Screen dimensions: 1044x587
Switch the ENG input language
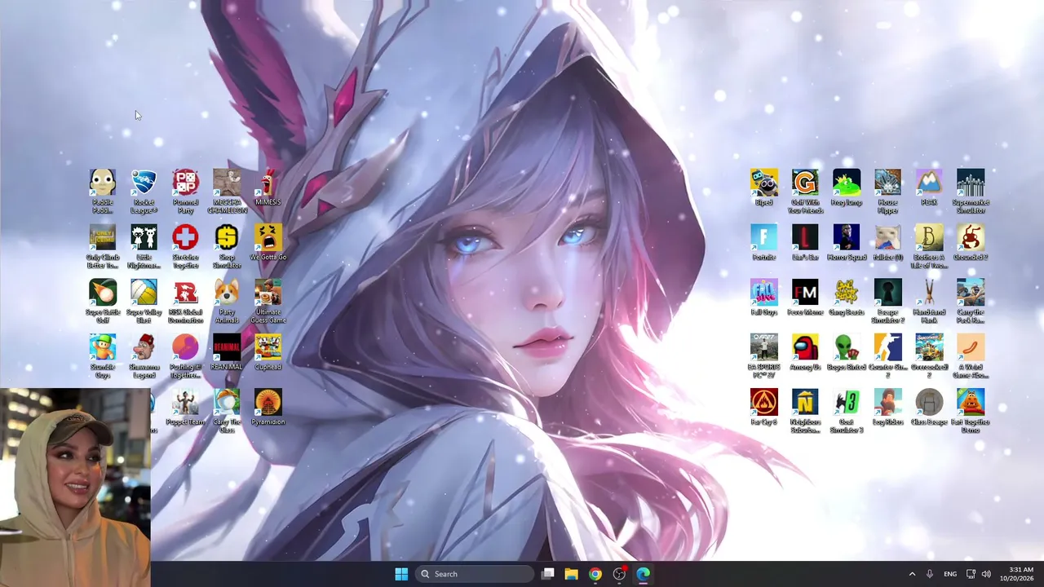click(950, 574)
